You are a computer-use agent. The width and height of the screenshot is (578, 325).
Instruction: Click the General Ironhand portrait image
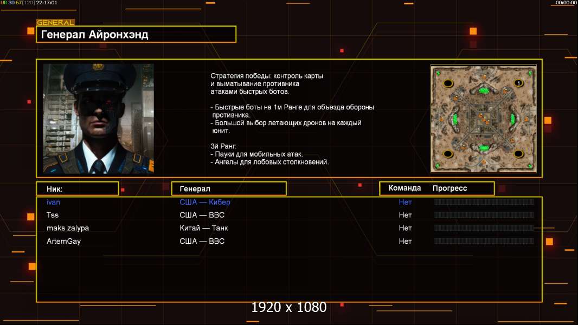tap(99, 119)
